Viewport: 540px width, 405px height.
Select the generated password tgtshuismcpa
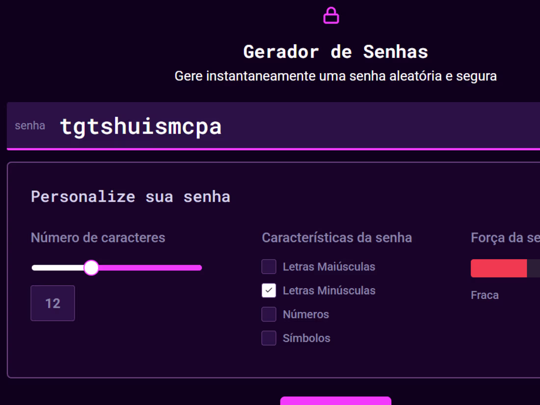[140, 127]
